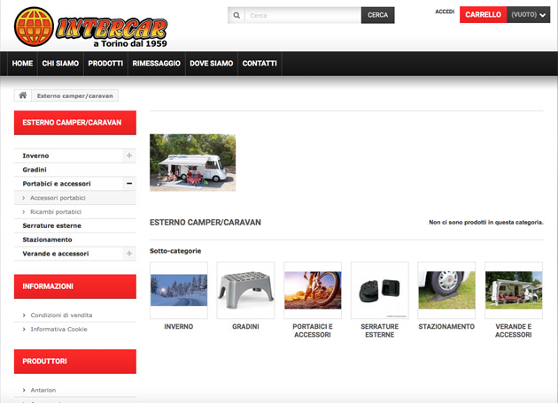The image size is (558, 403).
Task: Click the home icon in breadcrumb
Action: pyautogui.click(x=23, y=95)
